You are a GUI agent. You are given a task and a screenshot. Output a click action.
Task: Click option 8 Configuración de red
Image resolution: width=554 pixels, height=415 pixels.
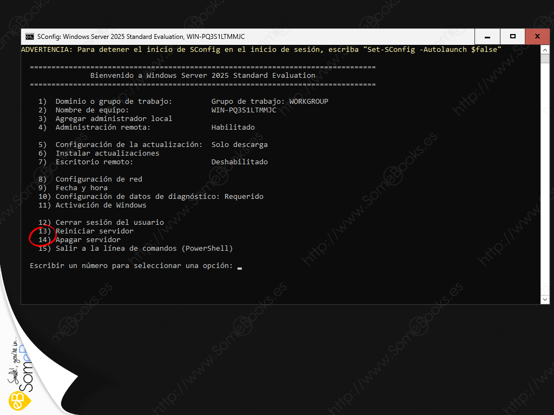point(98,179)
